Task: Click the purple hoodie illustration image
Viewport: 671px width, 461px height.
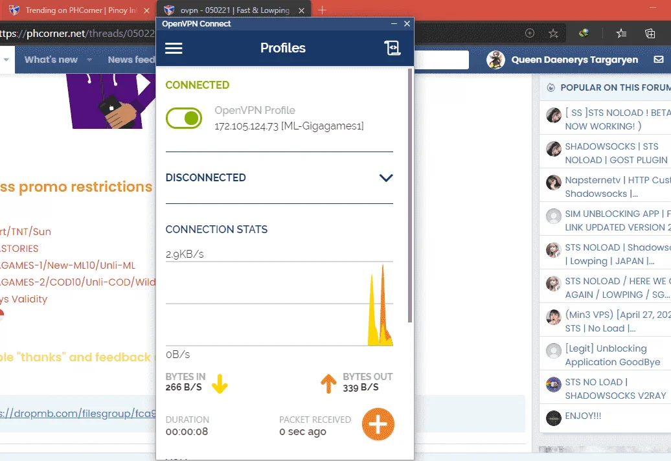Action: click(111, 101)
